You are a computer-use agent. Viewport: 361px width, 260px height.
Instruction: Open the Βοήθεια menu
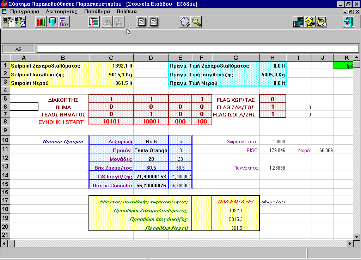click(x=126, y=11)
